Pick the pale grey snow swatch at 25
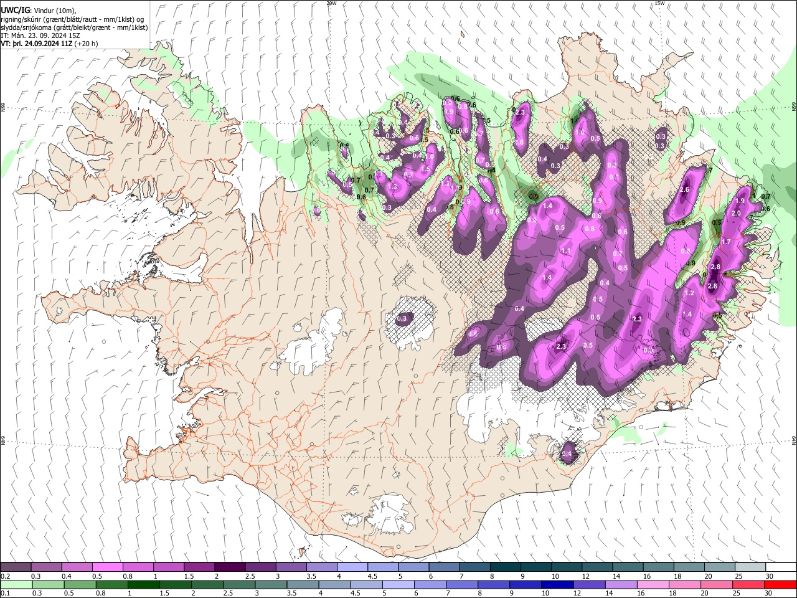This screenshot has width=797, height=598. coord(750,567)
